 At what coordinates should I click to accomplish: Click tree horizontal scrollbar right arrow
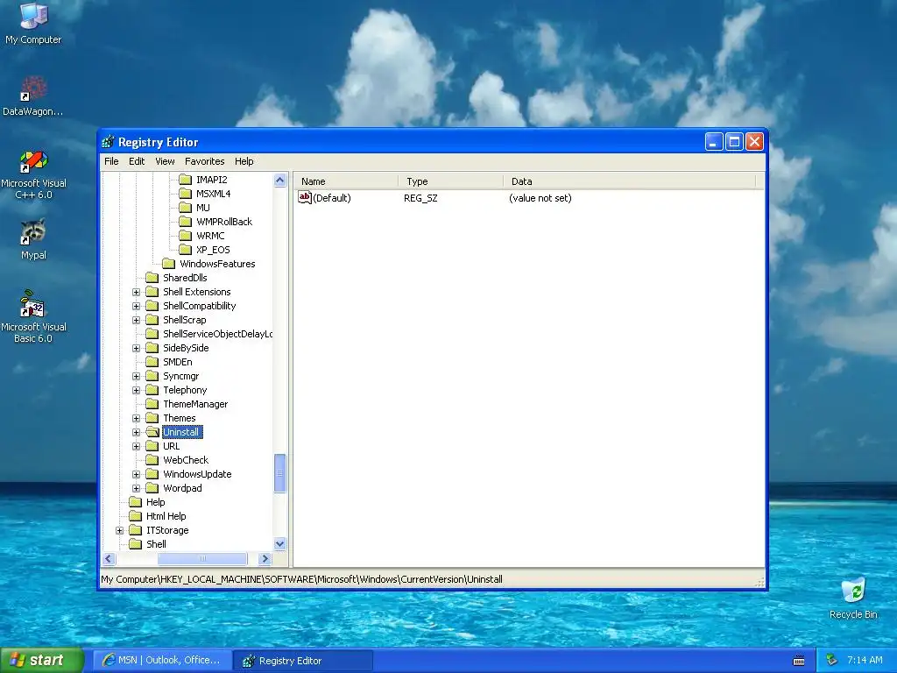click(265, 558)
